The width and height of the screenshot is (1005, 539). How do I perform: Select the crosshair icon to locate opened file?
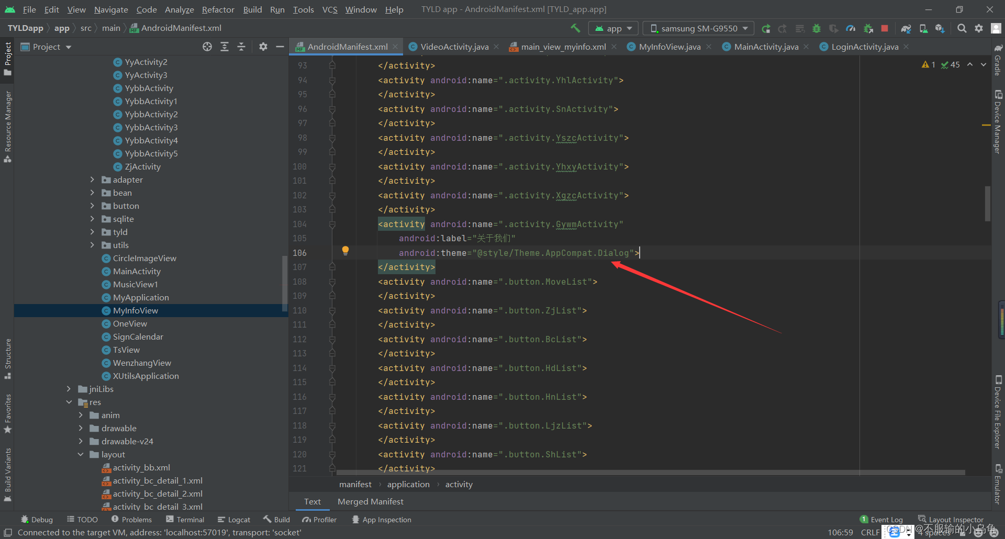pos(207,47)
